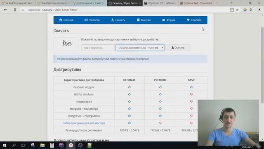Image resolution: width=264 pixels, height=149 pixels.
Task: Bookmark page with star icon
Action: coord(237,10)
